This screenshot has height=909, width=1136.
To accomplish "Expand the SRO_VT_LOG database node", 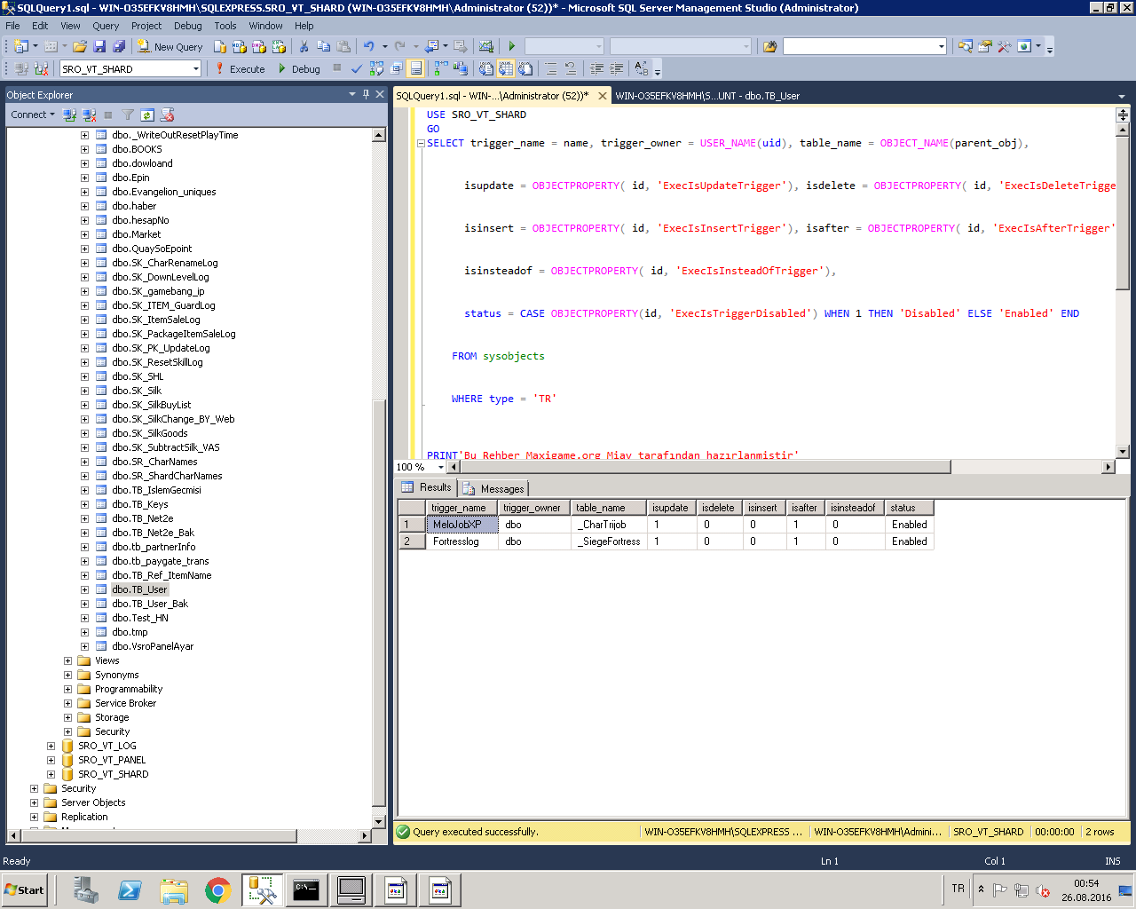I will (51, 746).
